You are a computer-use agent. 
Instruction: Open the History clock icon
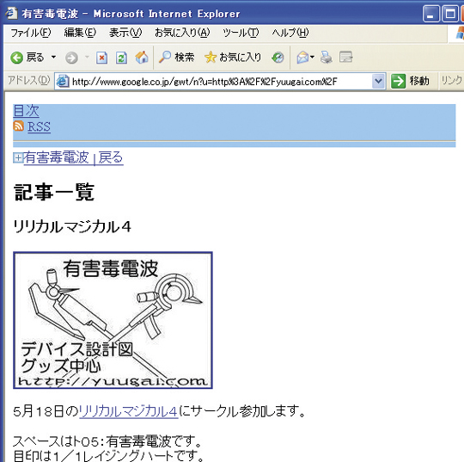tap(278, 58)
